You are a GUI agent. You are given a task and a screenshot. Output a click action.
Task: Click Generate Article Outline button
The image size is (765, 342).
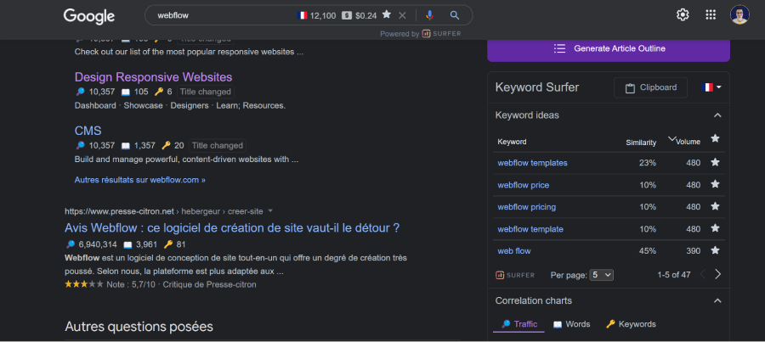tap(609, 48)
